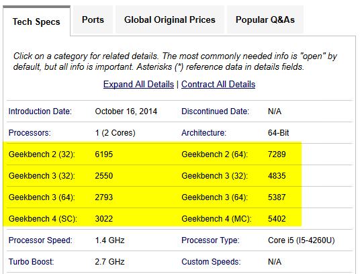Select the 2.7 GHz turbo boost value
The image size is (362, 274).
(x=109, y=261)
